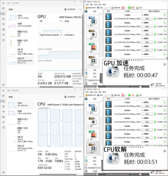The height and width of the screenshot is (176, 168).
Task: Open Settings gear in CPU Task Manager window
Action: [3, 172]
